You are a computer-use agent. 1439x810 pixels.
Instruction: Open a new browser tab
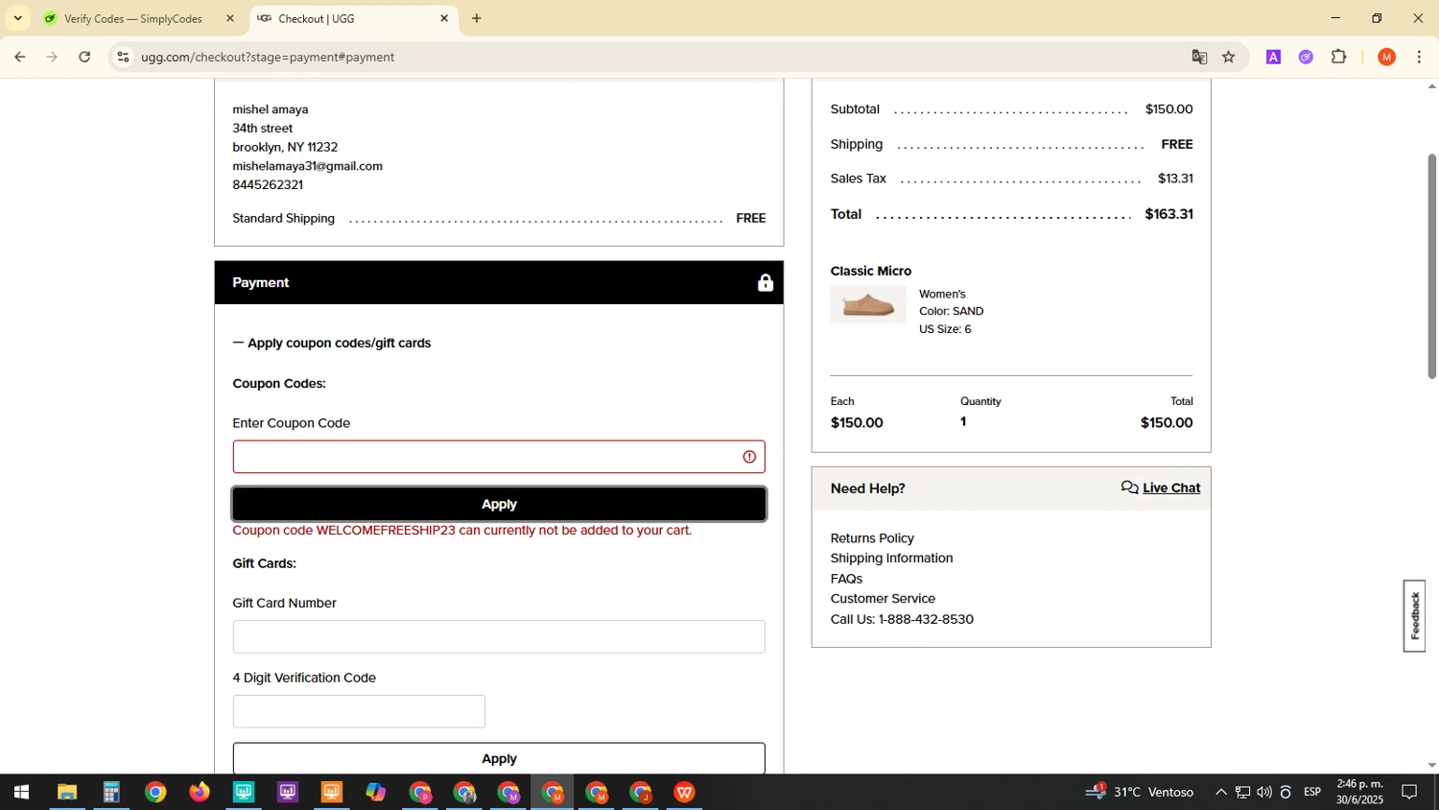(477, 18)
